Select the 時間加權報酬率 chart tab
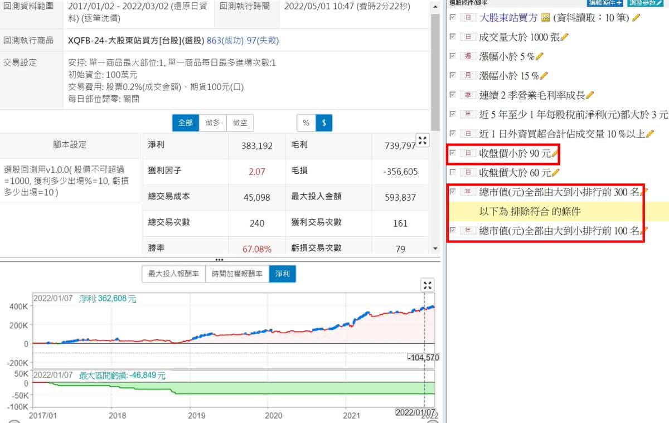Image resolution: width=669 pixels, height=423 pixels. pyautogui.click(x=237, y=274)
